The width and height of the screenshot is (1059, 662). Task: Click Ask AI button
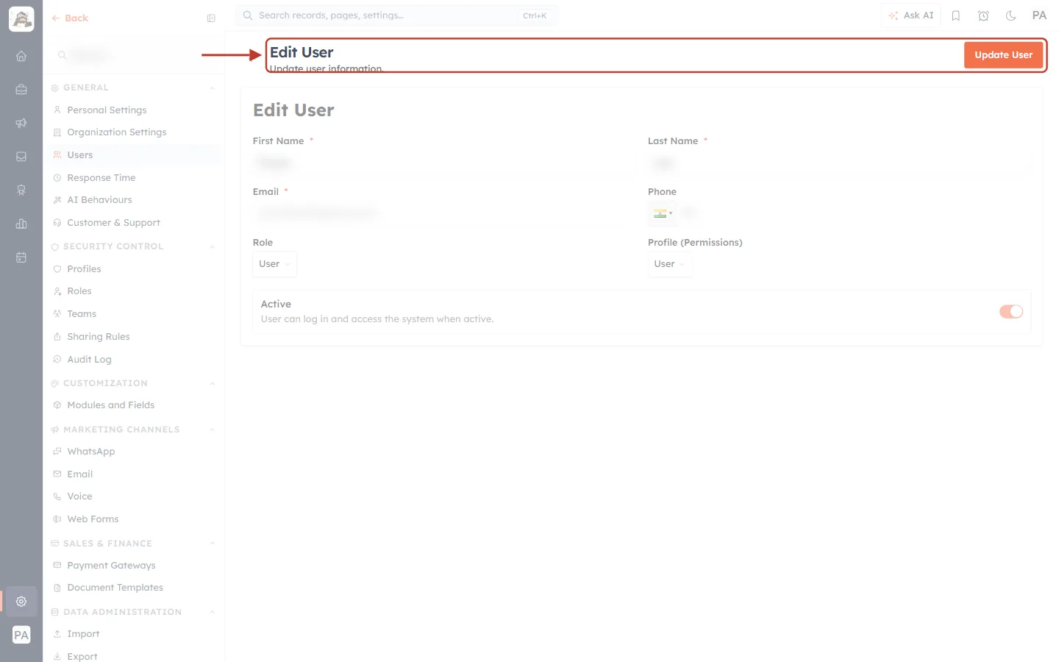[x=910, y=15]
